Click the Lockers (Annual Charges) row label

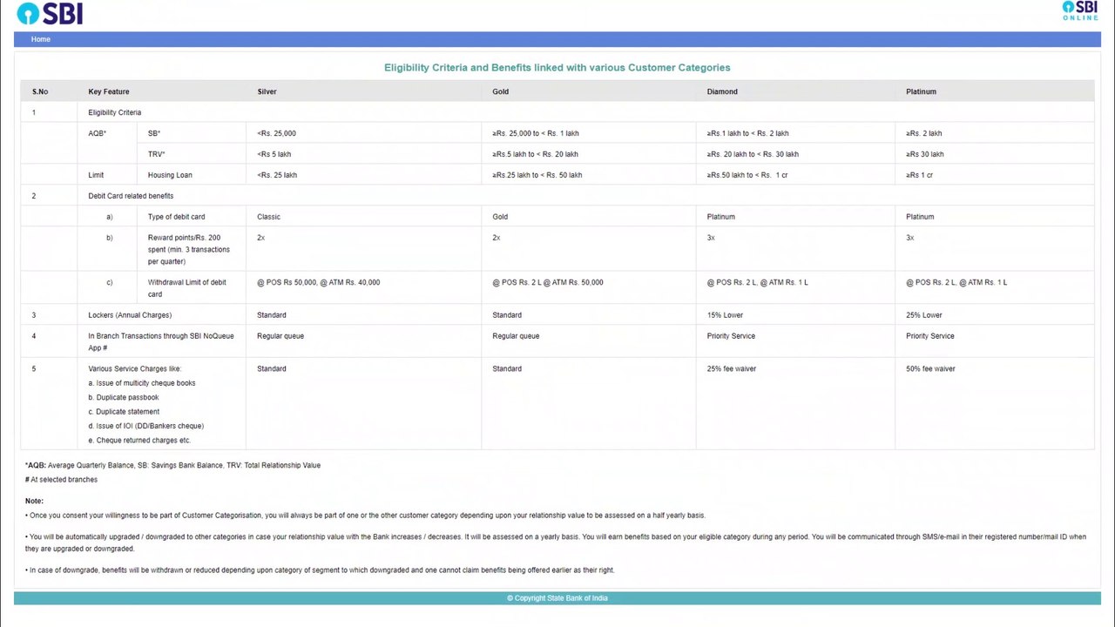pyautogui.click(x=130, y=315)
